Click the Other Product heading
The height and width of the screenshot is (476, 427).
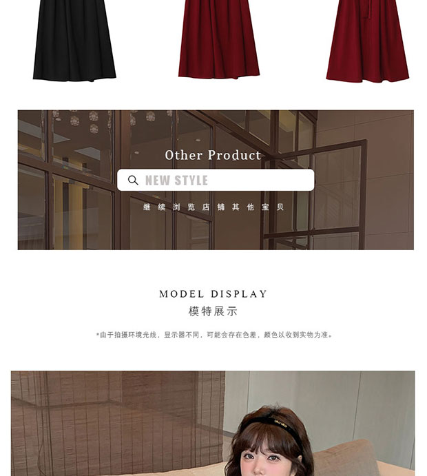pos(213,155)
